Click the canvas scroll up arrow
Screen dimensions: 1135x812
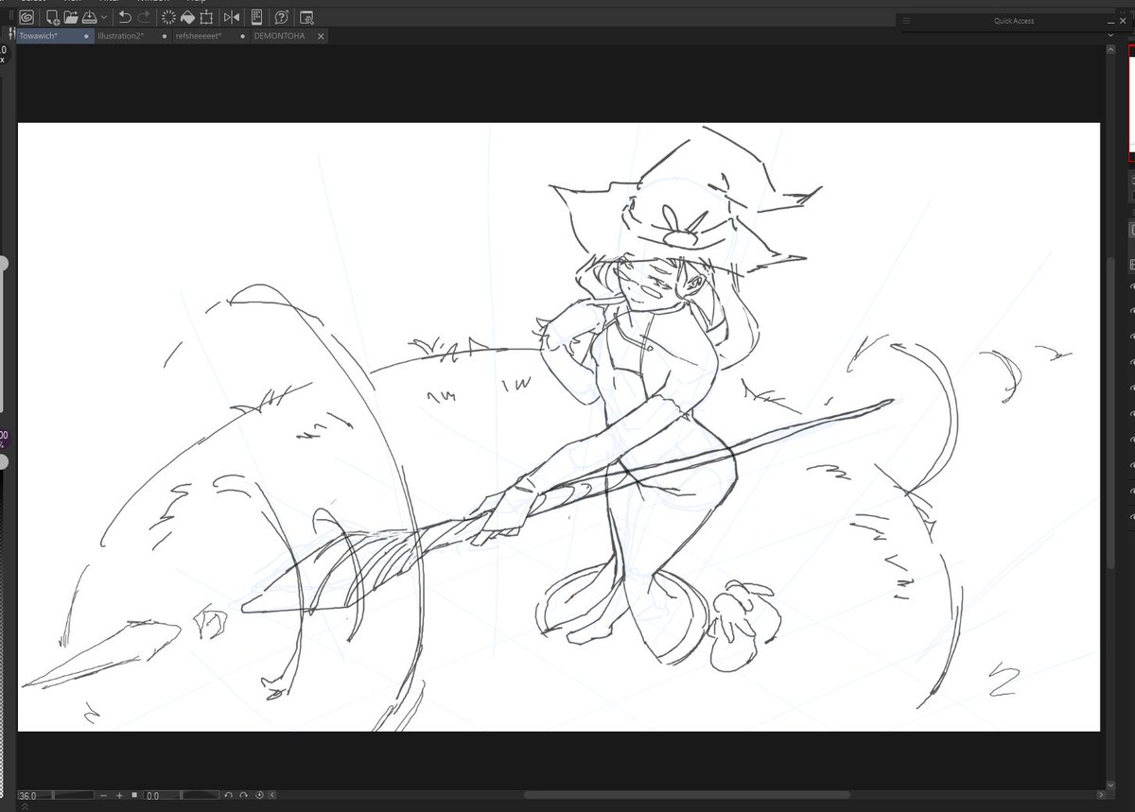click(x=1110, y=50)
